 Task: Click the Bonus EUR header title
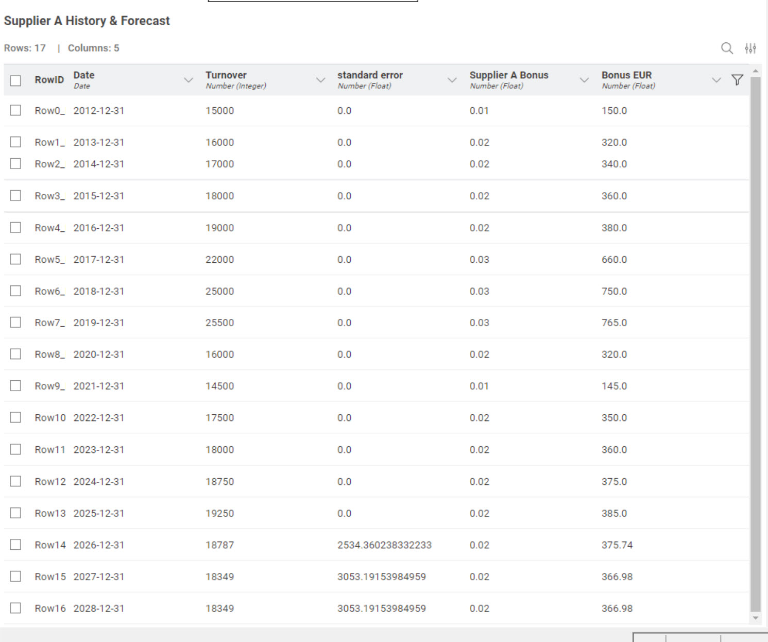(626, 75)
